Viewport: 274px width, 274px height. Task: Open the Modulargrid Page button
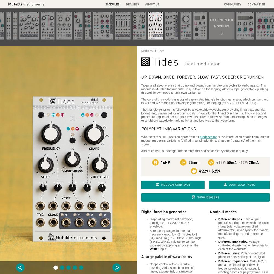coord(173,185)
